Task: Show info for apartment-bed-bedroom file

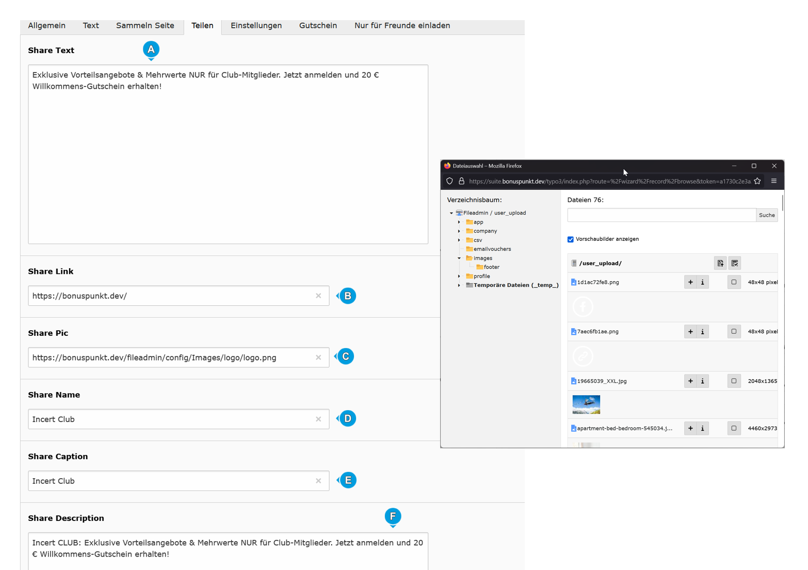Action: 703,428
